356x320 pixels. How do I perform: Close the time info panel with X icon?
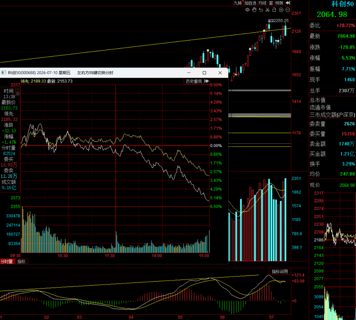(x=18, y=89)
